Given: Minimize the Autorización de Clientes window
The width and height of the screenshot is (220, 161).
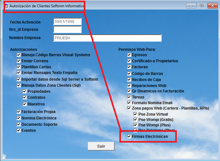Looking at the screenshot, I should coord(191,6).
